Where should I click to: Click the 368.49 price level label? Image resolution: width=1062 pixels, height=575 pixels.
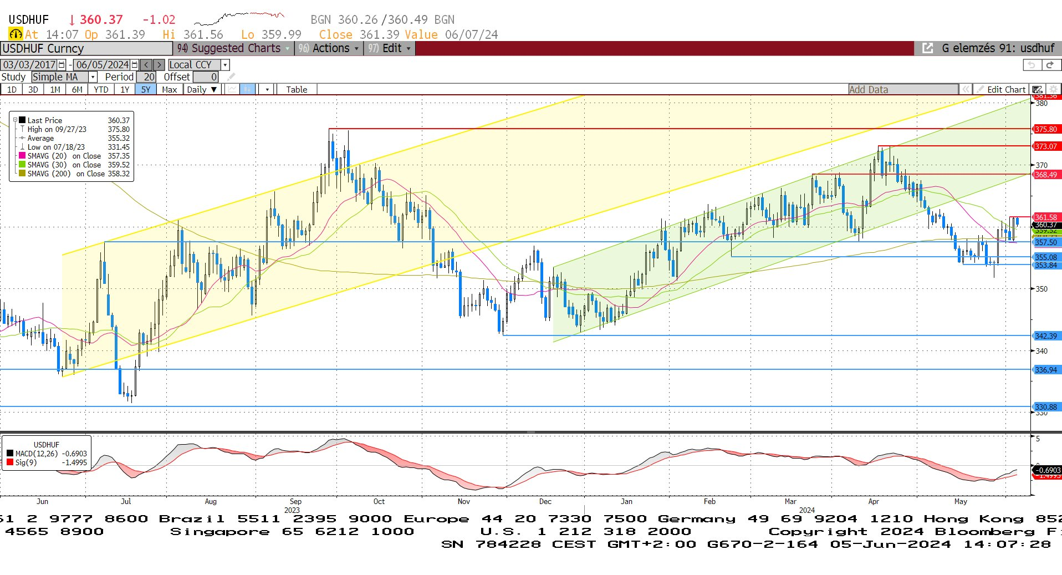click(x=1046, y=175)
